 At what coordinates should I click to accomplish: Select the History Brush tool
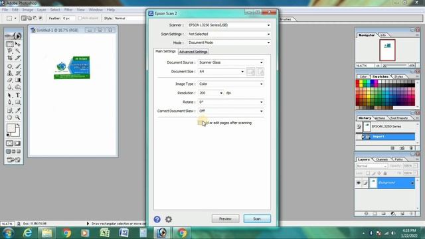click(18, 73)
